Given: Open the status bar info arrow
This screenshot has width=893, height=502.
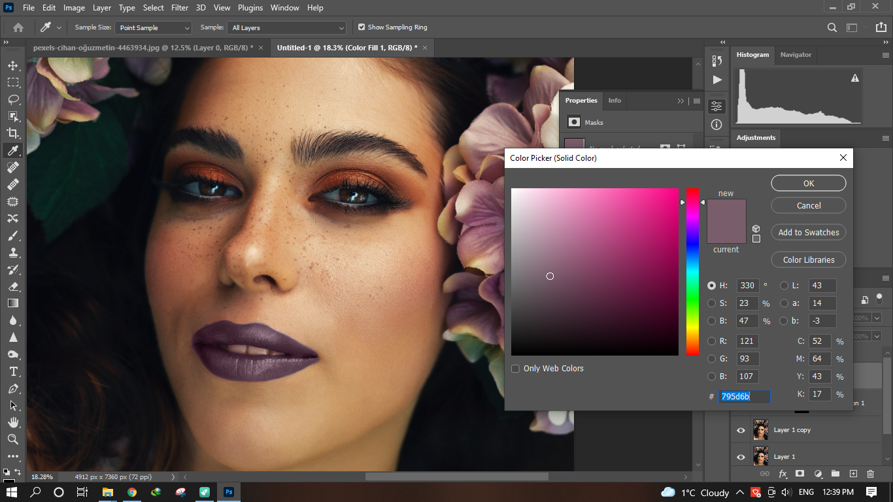Looking at the screenshot, I should pos(173,477).
